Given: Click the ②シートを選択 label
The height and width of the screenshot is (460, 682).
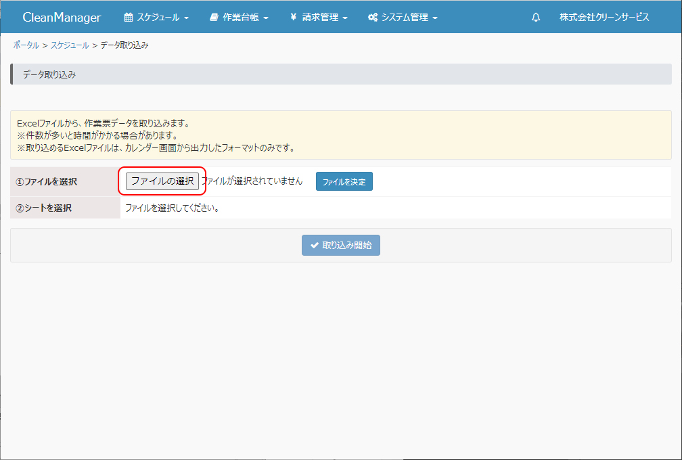Looking at the screenshot, I should tap(43, 208).
